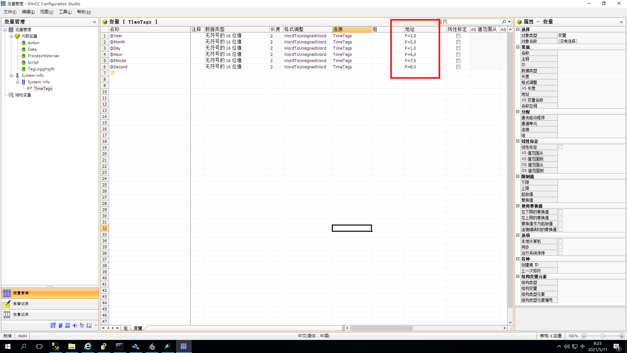Collapse the 限制值 properties section
The height and width of the screenshot is (353, 627).
coord(518,176)
